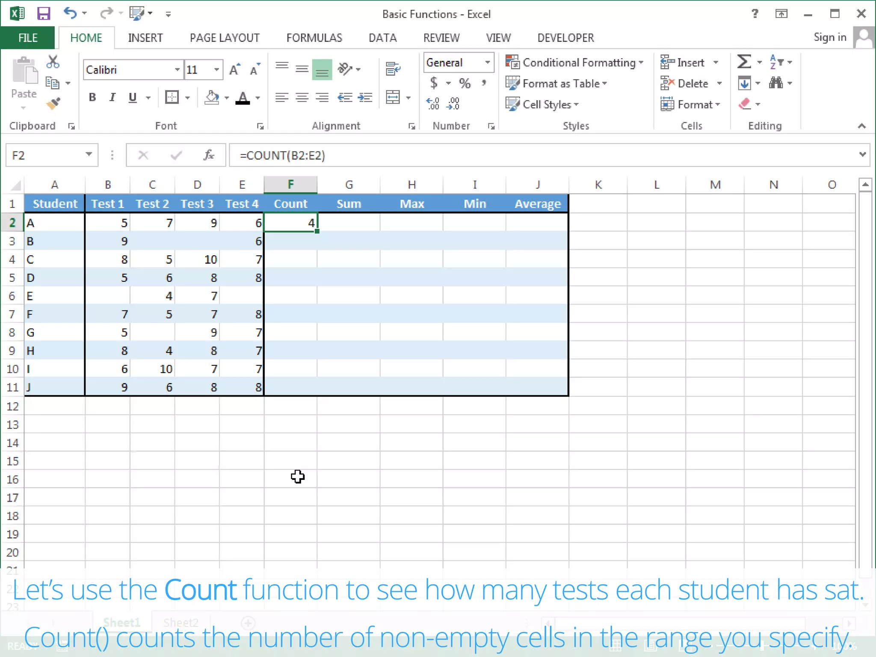Open the Font name Calibri dropdown

tap(177, 70)
